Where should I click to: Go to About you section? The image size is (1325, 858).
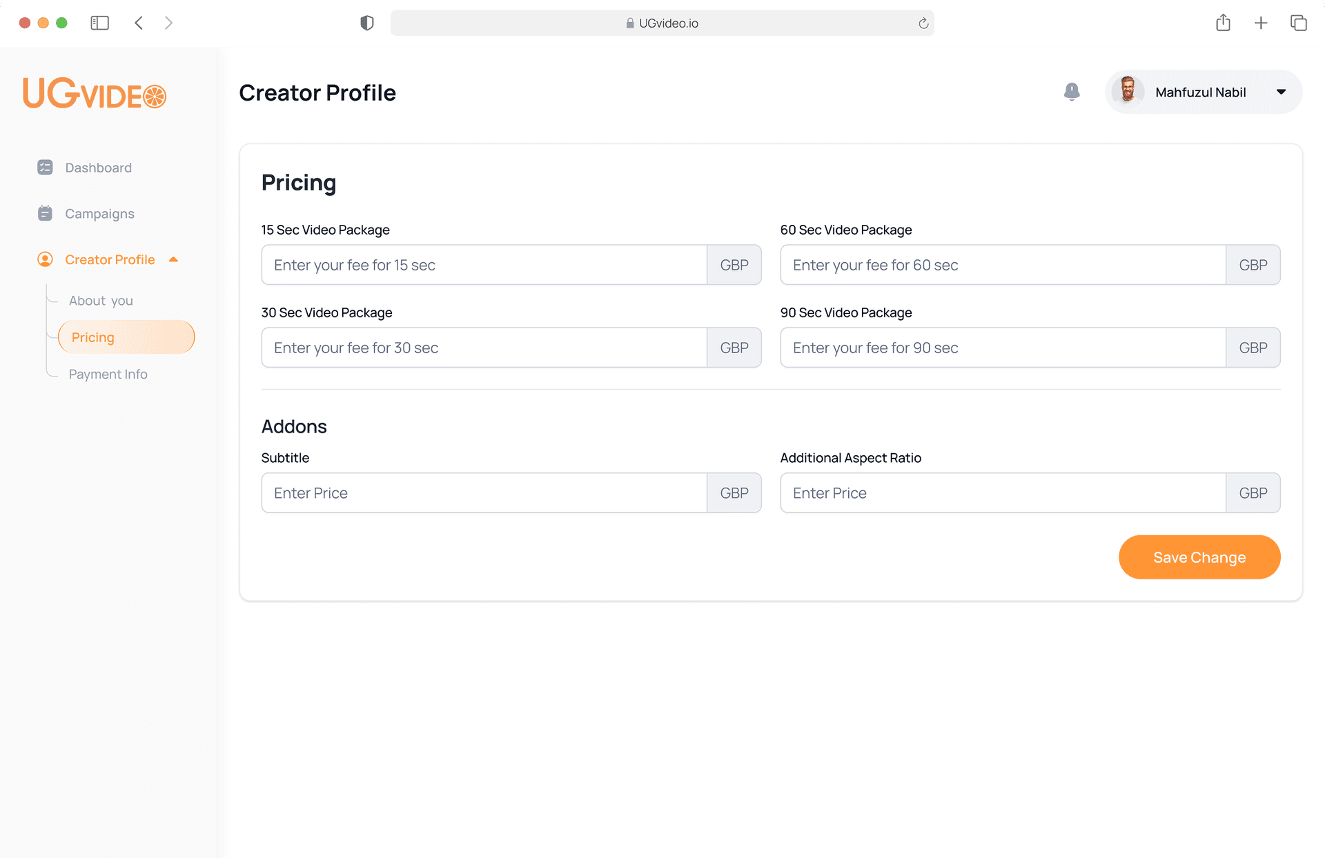[x=101, y=301]
